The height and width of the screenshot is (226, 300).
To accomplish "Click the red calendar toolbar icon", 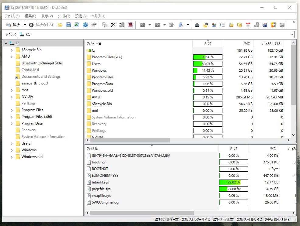I will click(x=248, y=25).
